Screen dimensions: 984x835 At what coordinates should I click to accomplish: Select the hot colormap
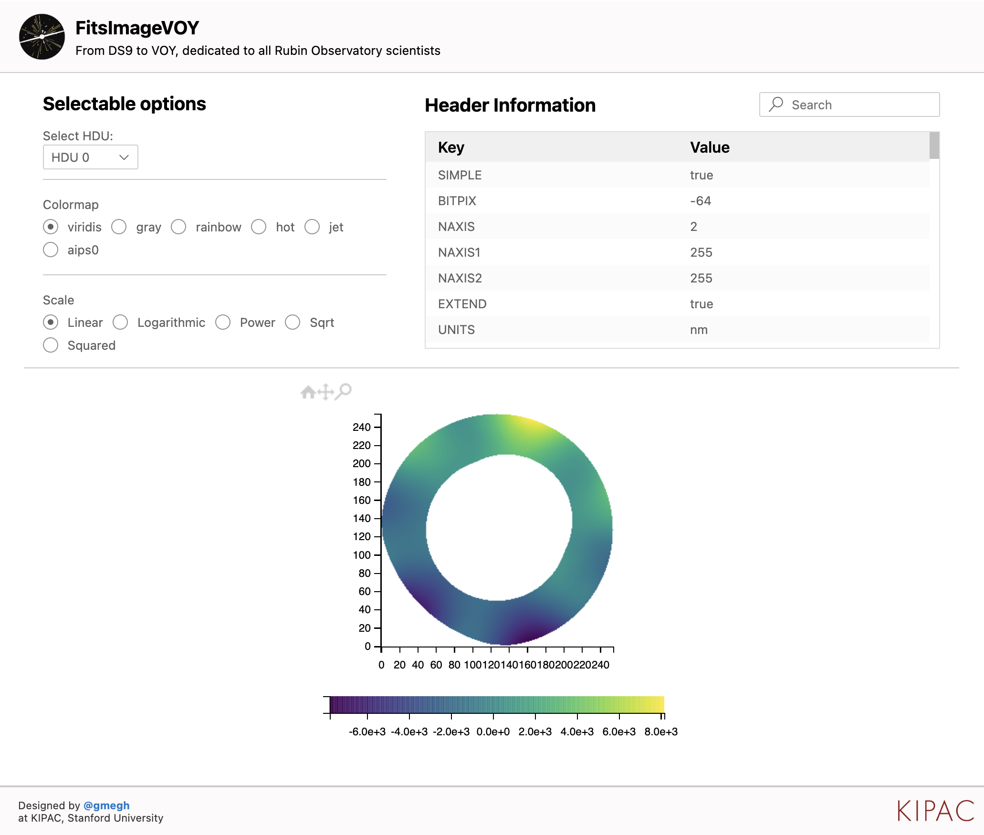259,227
